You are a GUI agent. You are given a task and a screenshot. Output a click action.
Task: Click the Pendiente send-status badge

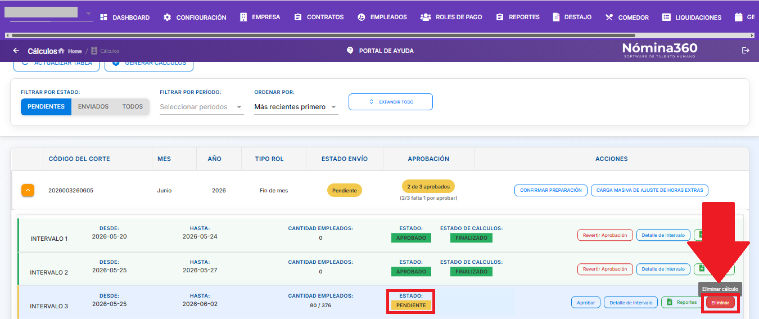pyautogui.click(x=345, y=190)
